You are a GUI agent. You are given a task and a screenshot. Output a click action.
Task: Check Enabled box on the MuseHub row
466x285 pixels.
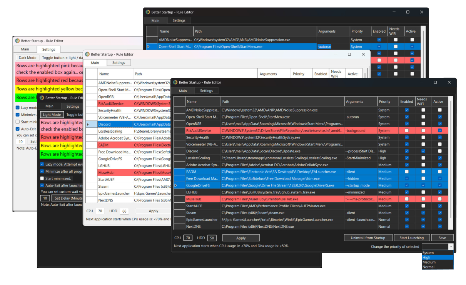[407, 199]
